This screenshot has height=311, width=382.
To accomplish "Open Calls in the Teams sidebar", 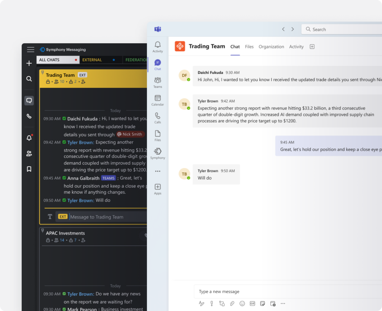I will [157, 118].
